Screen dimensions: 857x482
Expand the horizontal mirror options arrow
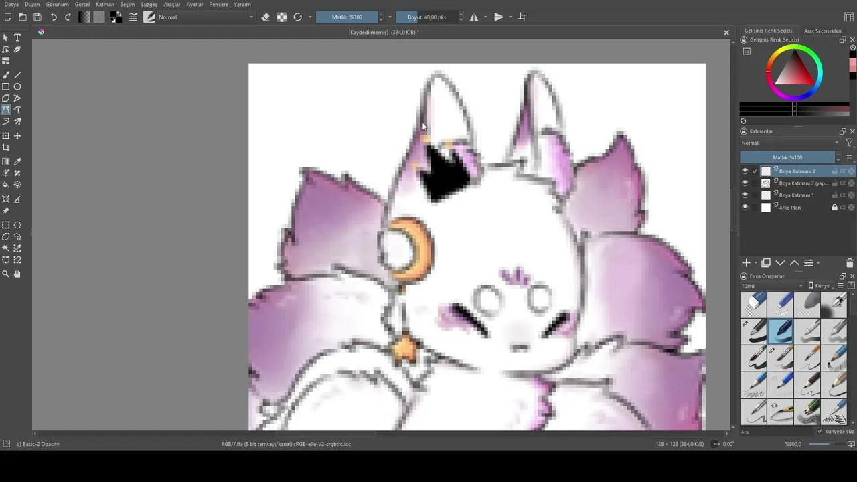pyautogui.click(x=485, y=17)
